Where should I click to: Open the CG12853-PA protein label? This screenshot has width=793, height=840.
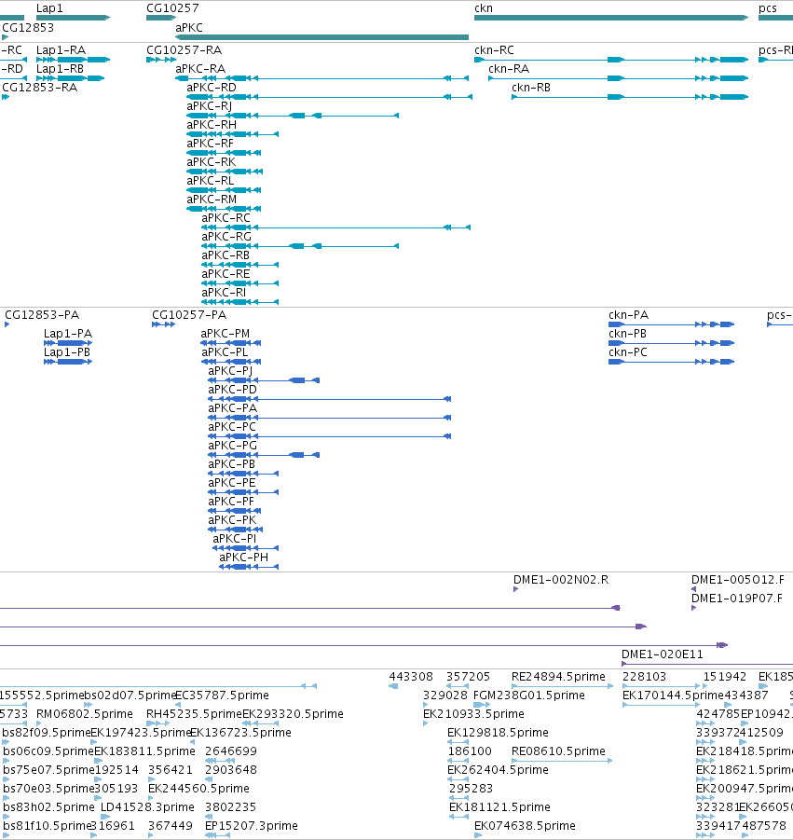42,314
